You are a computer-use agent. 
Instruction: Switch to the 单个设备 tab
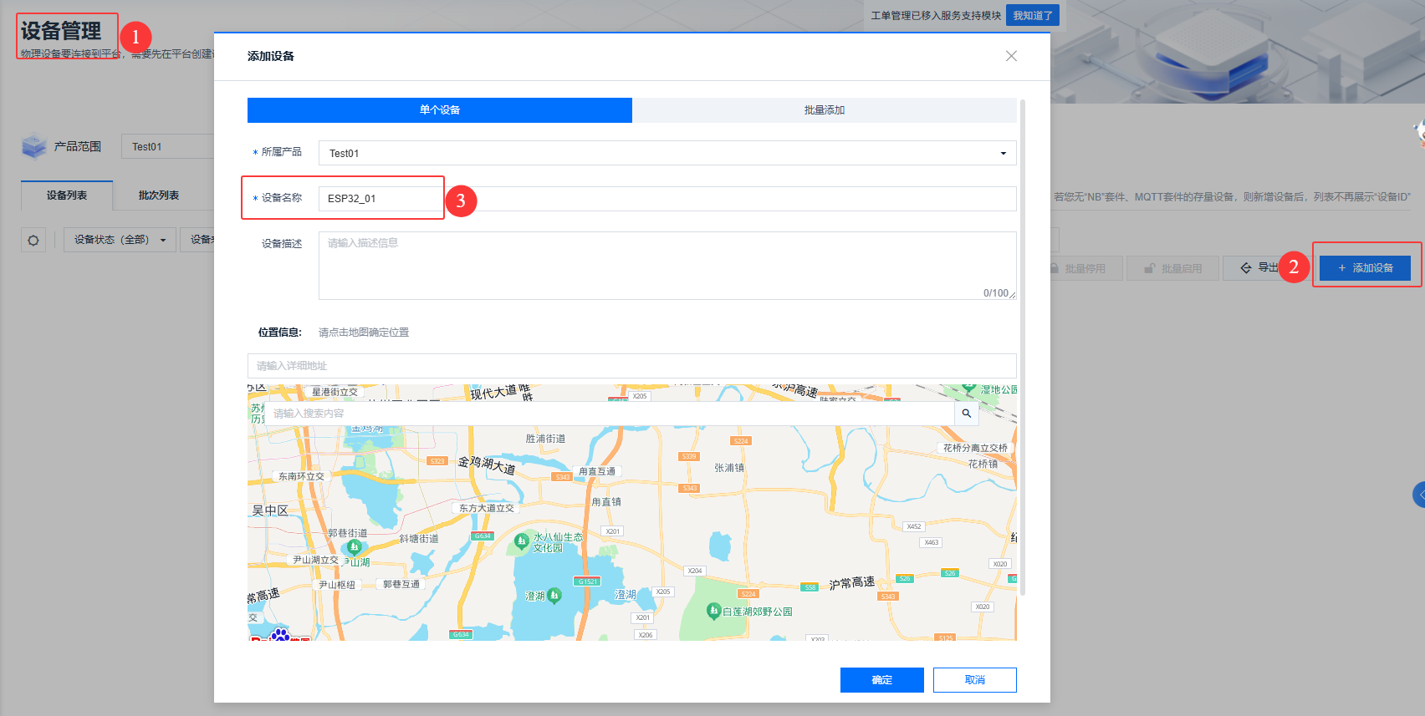point(440,110)
